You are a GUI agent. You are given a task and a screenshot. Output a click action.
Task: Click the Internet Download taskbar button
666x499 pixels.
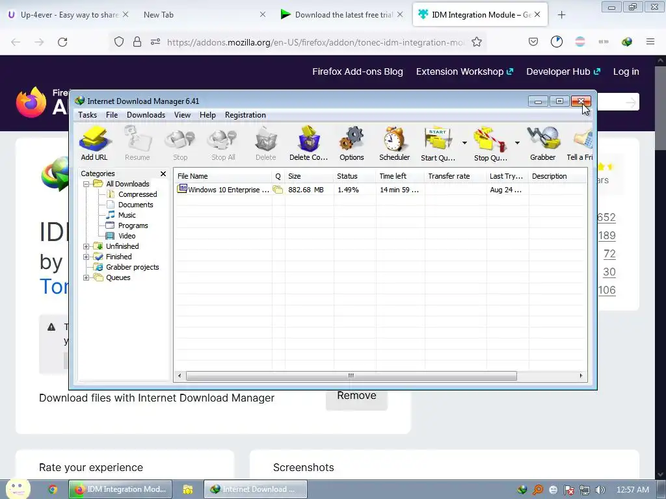(x=255, y=489)
